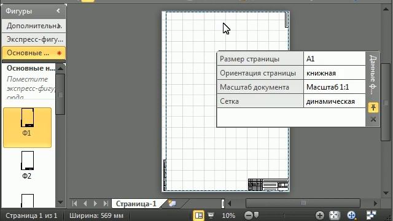Click the Данные ф... window title
This screenshot has height=221, width=393.
(373, 75)
